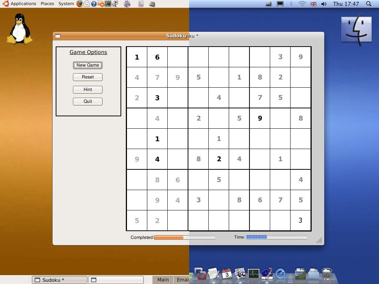
Task: Click the clock showing Thu 17:47
Action: click(x=346, y=4)
